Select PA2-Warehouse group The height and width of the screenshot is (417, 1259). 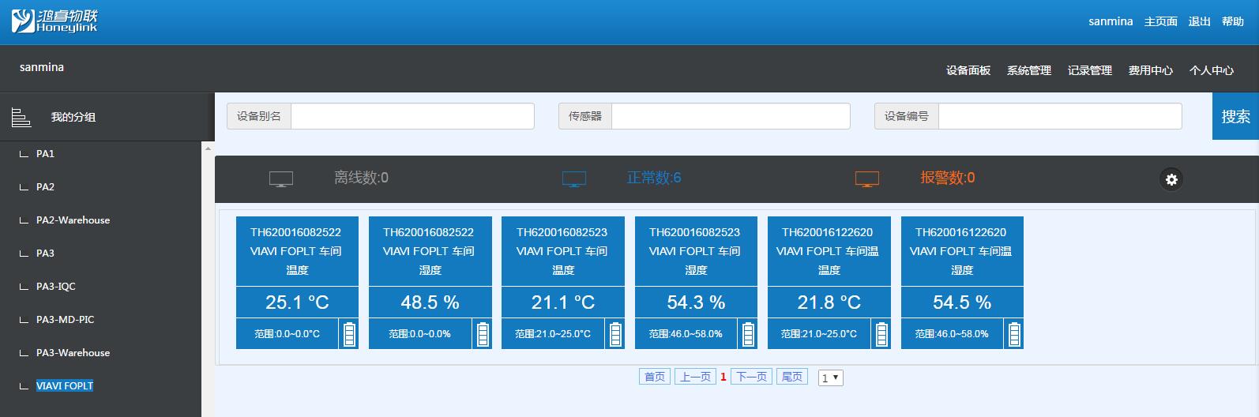click(73, 220)
